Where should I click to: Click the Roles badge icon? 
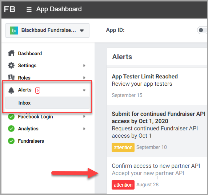coord(11,77)
